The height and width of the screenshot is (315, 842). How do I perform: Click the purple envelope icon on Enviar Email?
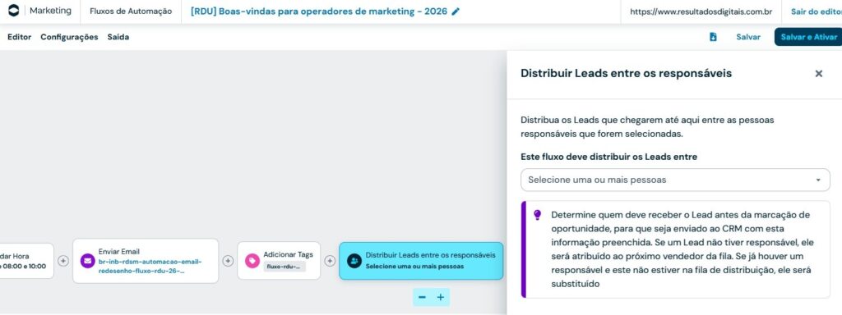pyautogui.click(x=87, y=261)
